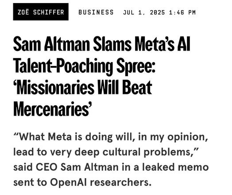This screenshot has width=232, height=195.
Task: Click the 'What Meta is doing' quote line
Action: [111, 137]
